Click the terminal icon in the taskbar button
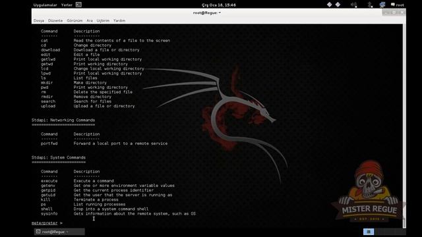This screenshot has width=422, height=237. 38,232
